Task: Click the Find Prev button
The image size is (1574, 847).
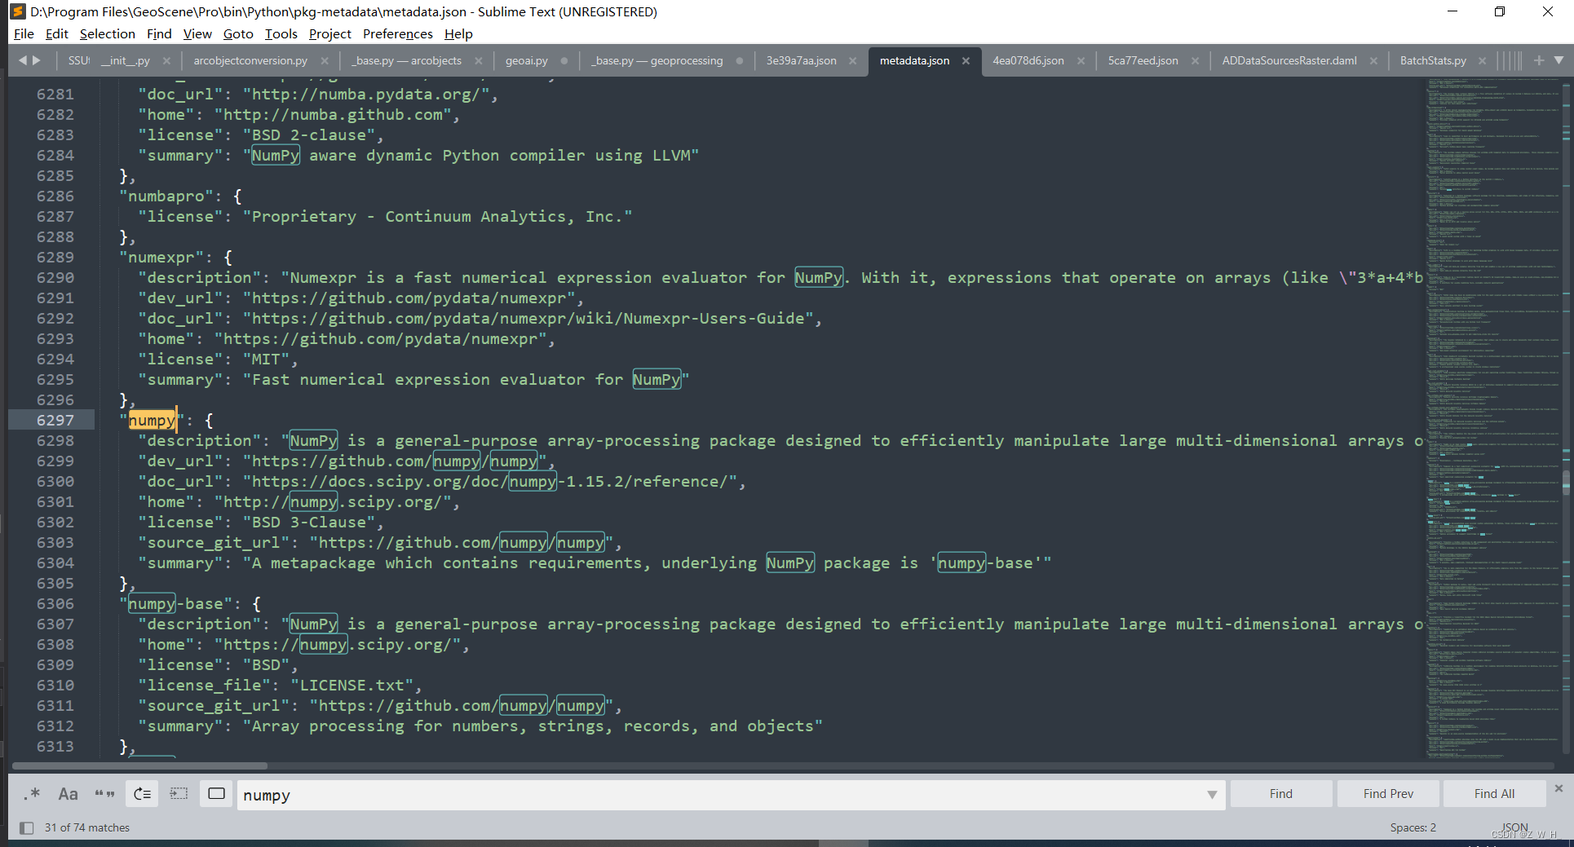Action: point(1386,793)
